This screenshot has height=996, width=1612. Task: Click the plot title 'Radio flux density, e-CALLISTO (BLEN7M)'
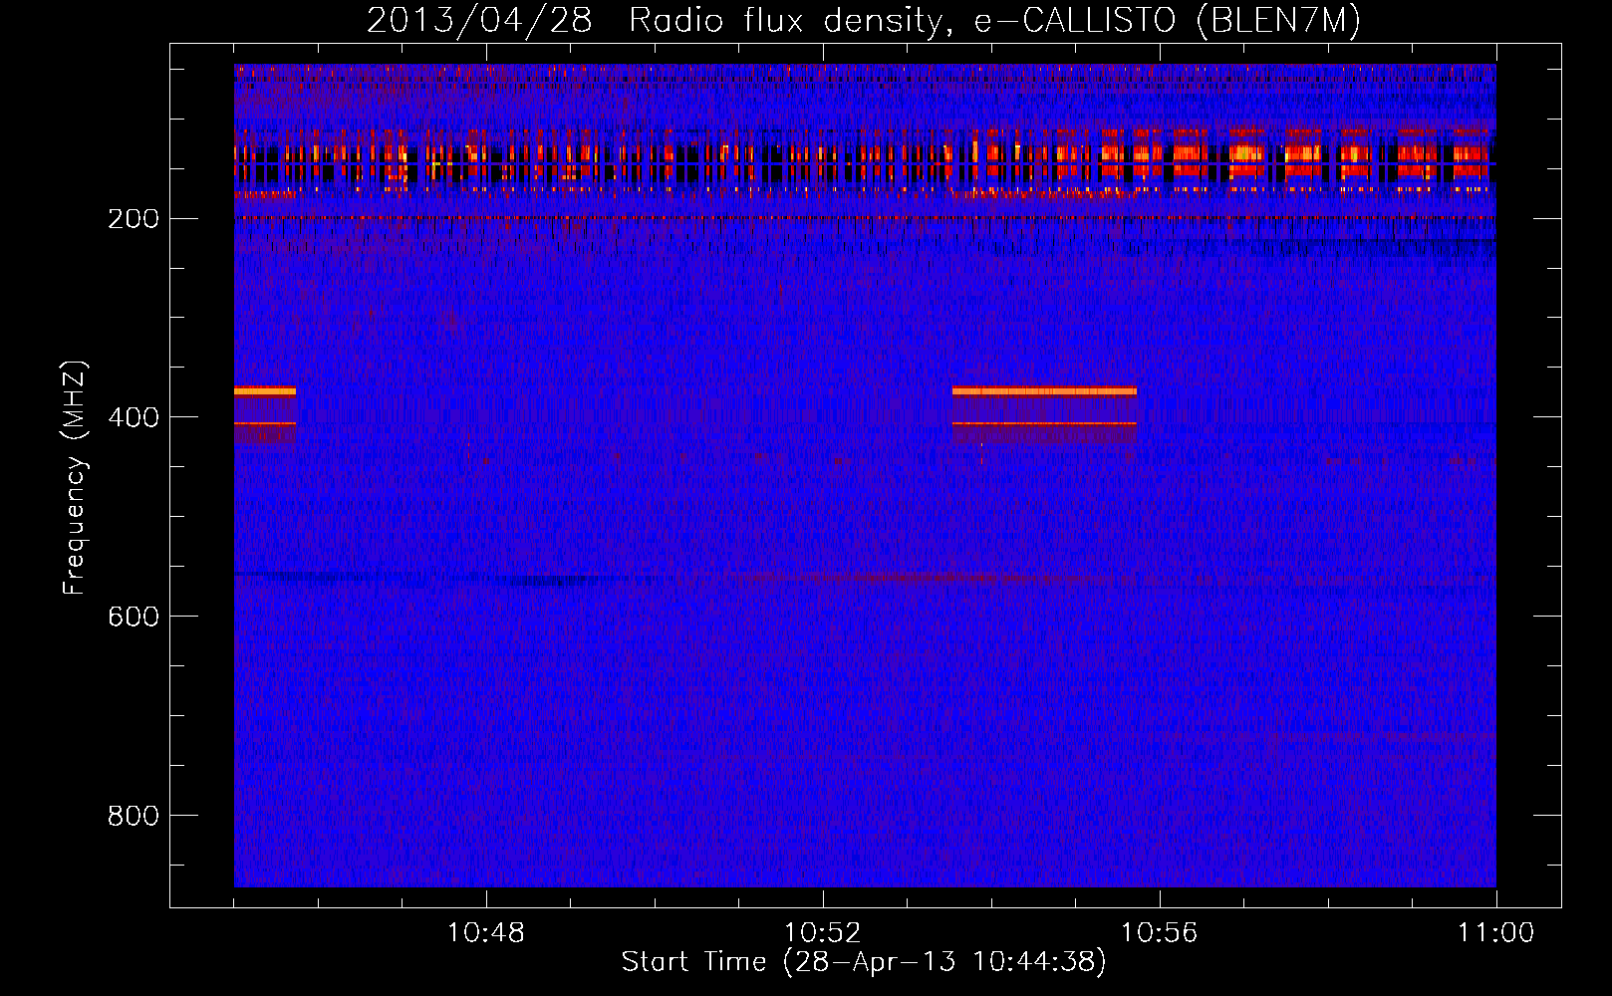994,21
